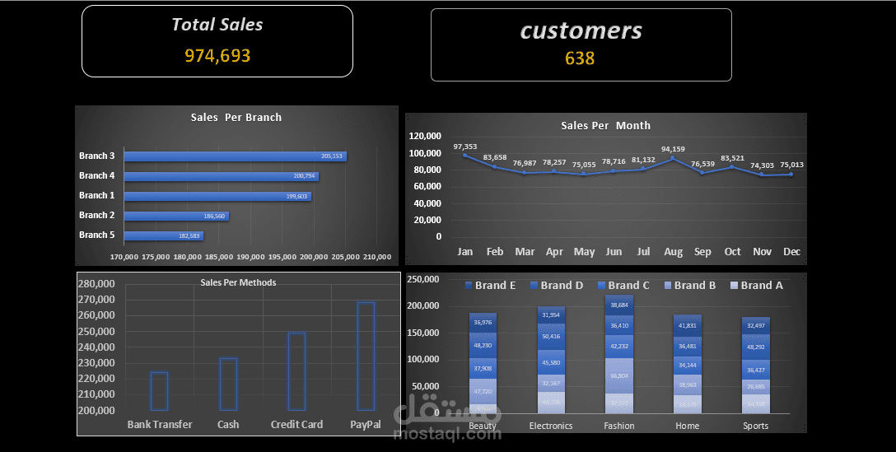Image resolution: width=896 pixels, height=452 pixels.
Task: Click the Jan month axis label
Action: point(465,251)
